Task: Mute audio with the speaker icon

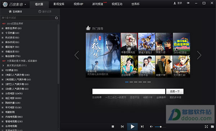Action: (x=151, y=127)
